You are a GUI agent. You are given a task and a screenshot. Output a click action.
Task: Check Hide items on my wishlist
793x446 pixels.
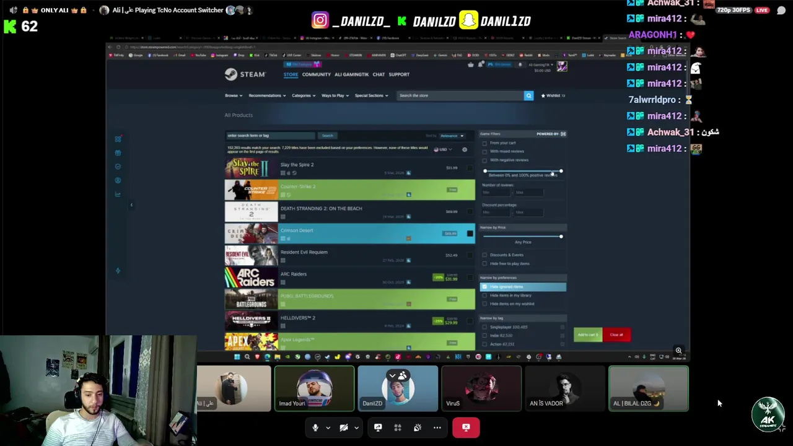point(484,304)
